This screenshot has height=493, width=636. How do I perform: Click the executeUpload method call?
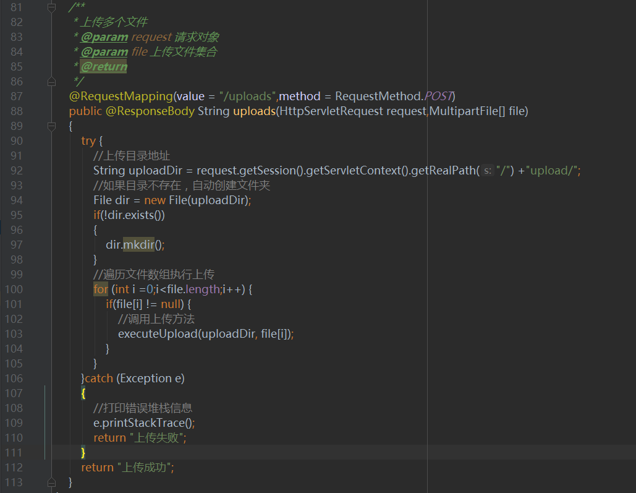tap(158, 334)
